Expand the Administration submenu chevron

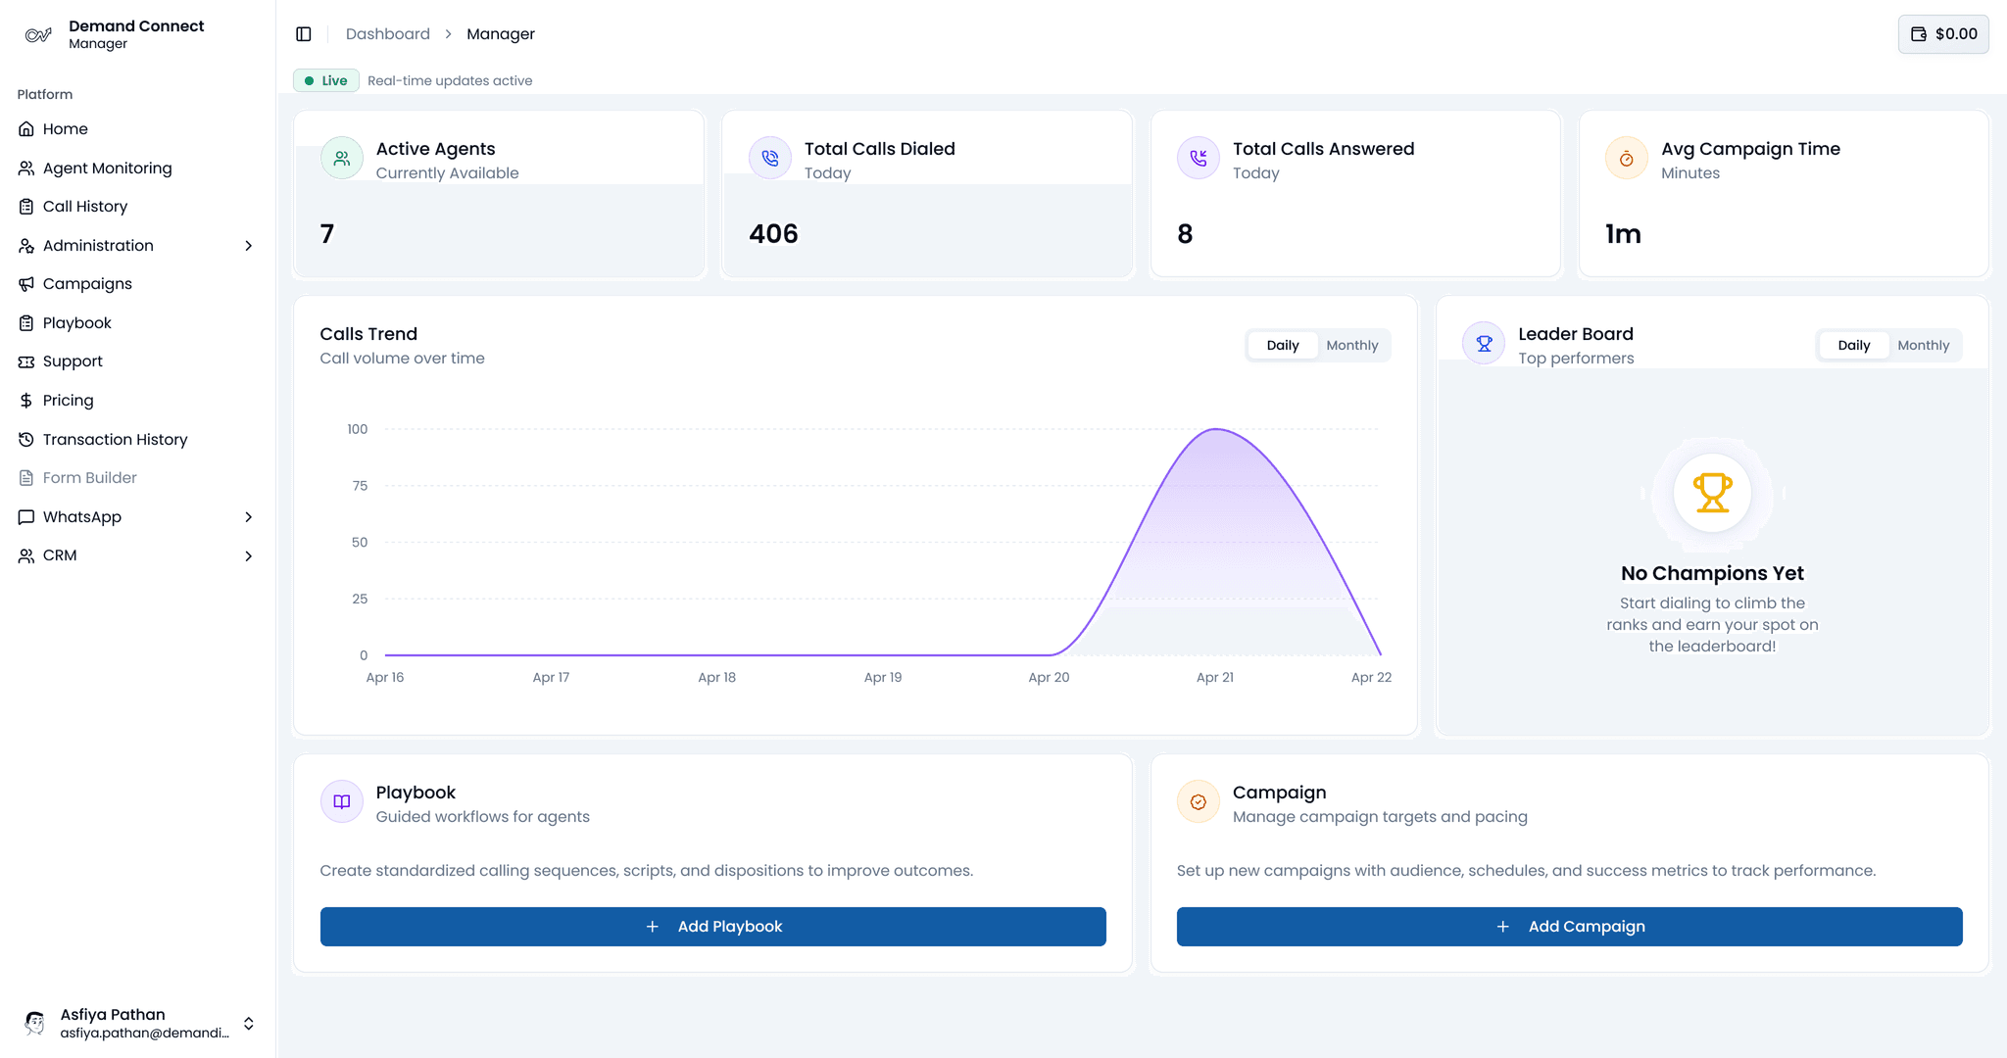tap(249, 246)
